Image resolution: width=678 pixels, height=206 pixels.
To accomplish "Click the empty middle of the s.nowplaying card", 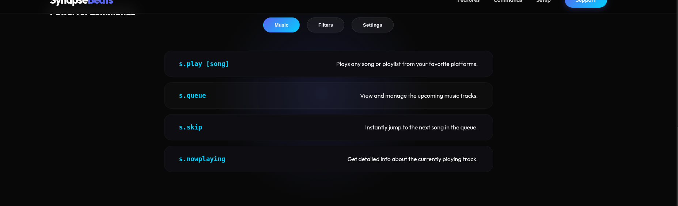I will point(285,159).
